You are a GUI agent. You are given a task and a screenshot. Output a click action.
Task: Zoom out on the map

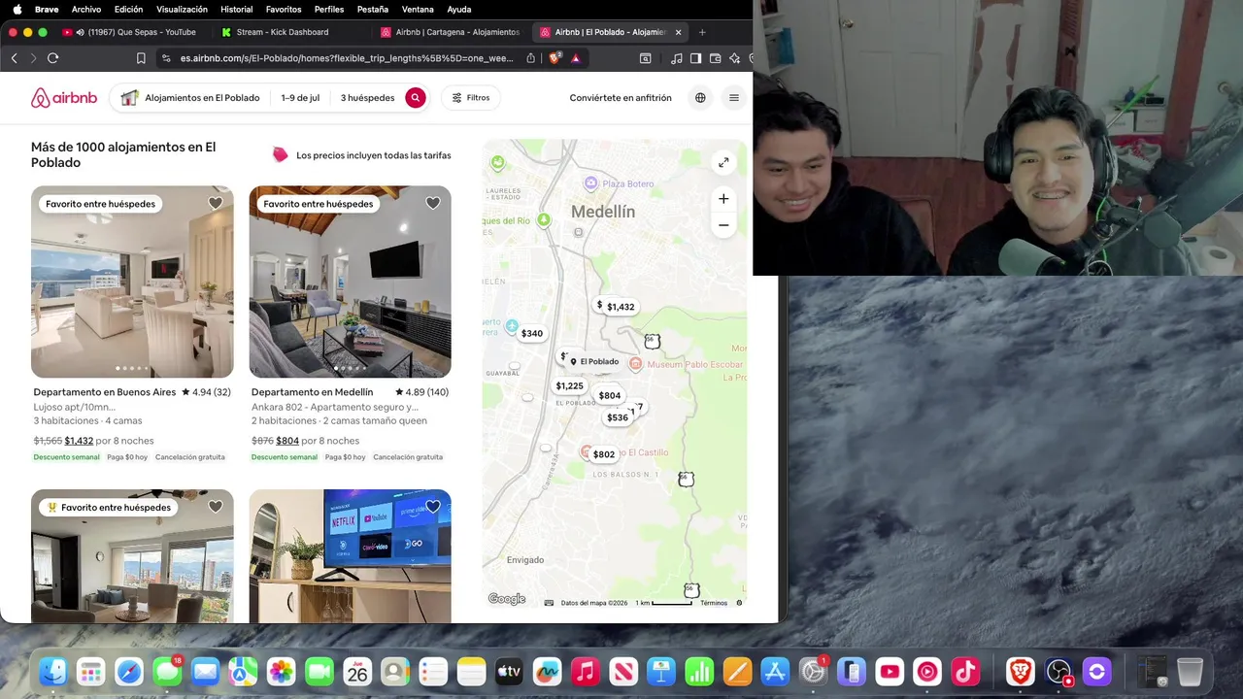pos(723,225)
